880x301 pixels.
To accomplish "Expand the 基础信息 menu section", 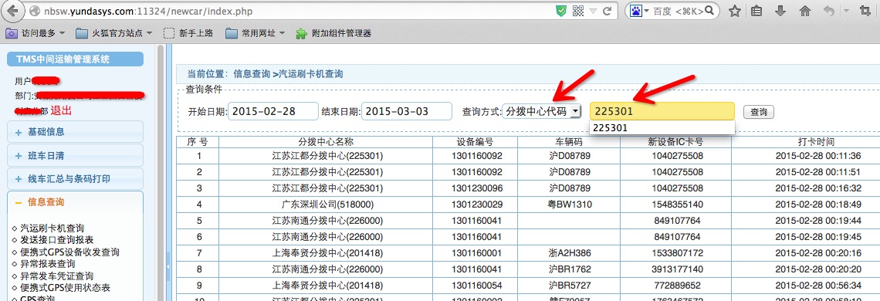I will [75, 132].
